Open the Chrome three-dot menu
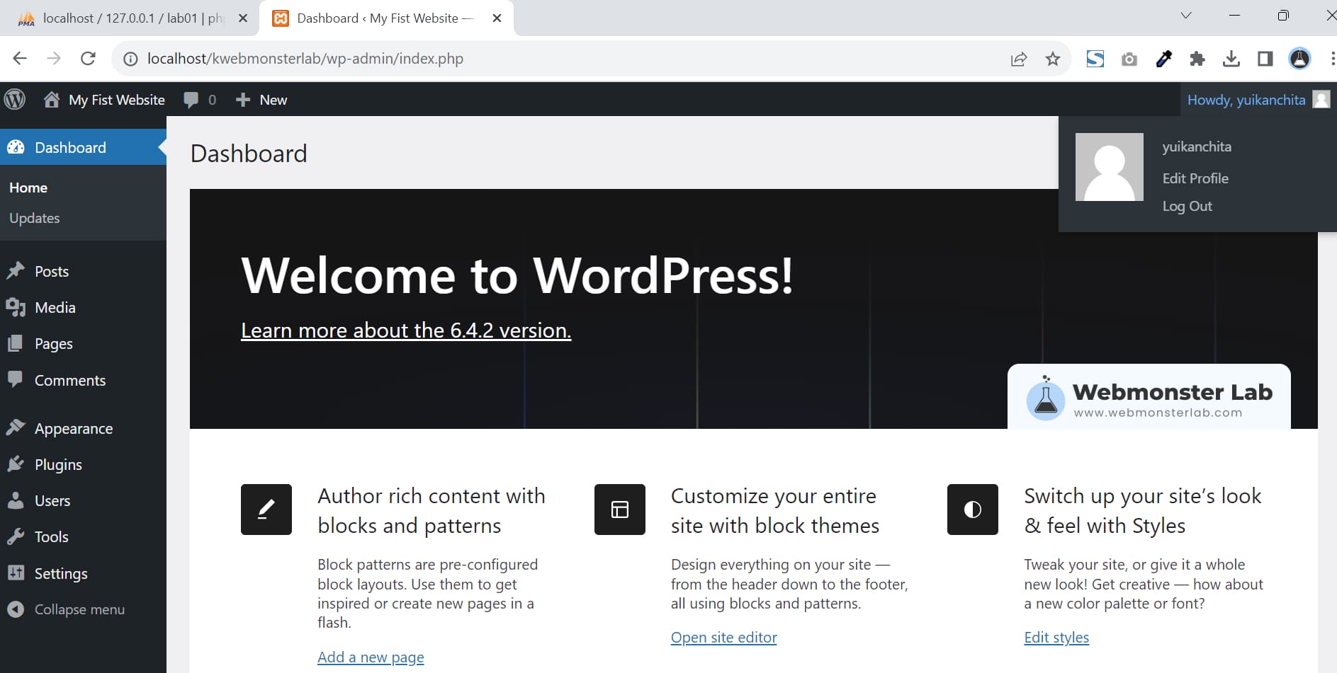The height and width of the screenshot is (673, 1337). click(1332, 59)
